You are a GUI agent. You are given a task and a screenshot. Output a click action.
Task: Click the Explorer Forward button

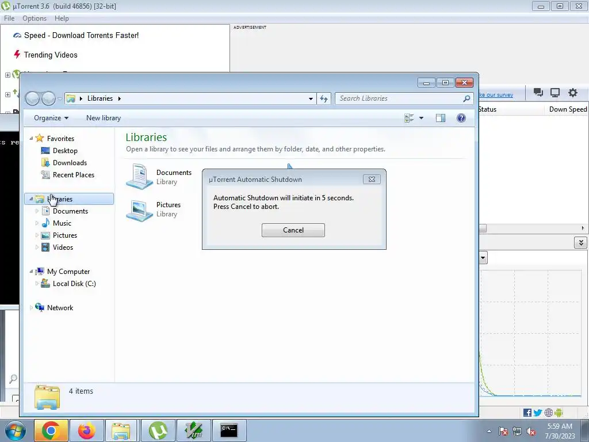tap(48, 98)
